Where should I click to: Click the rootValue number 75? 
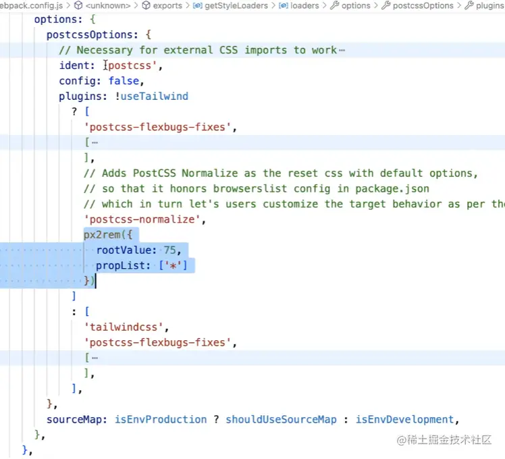coord(169,250)
